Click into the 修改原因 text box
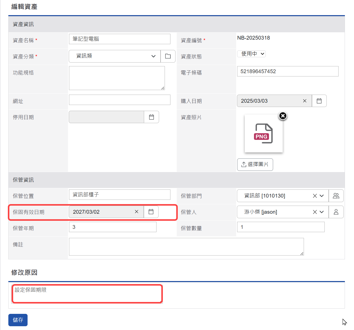This screenshot has width=354, height=330. 87,294
